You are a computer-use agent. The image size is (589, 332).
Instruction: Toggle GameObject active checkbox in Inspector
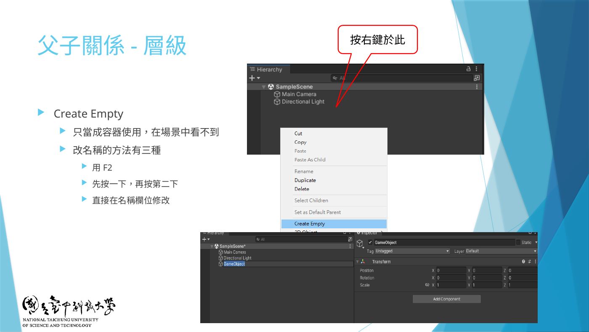coord(370,242)
